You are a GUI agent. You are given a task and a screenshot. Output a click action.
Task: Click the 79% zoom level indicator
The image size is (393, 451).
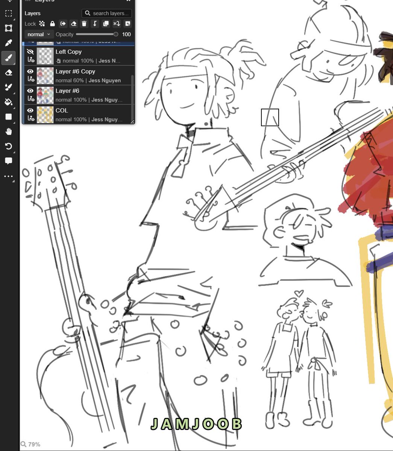pos(30,444)
